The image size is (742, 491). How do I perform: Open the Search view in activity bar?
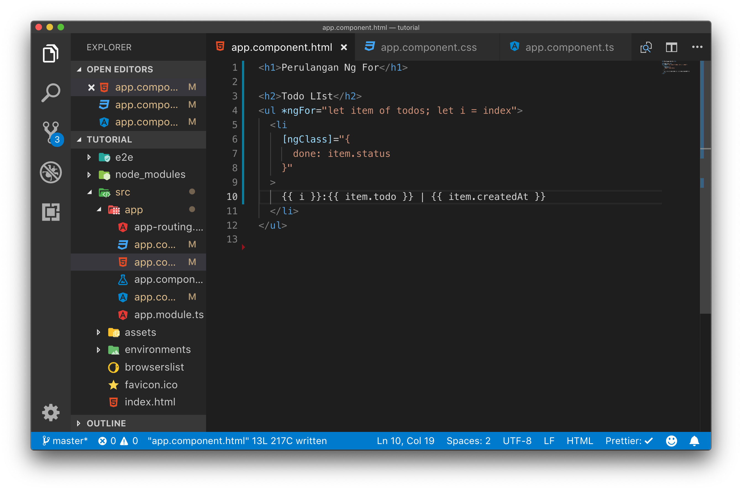(51, 93)
